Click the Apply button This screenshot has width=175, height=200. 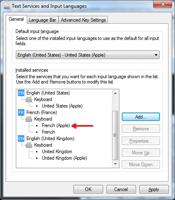(154, 189)
